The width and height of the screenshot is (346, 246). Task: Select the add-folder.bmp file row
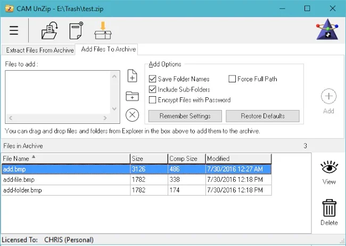(x=137, y=190)
